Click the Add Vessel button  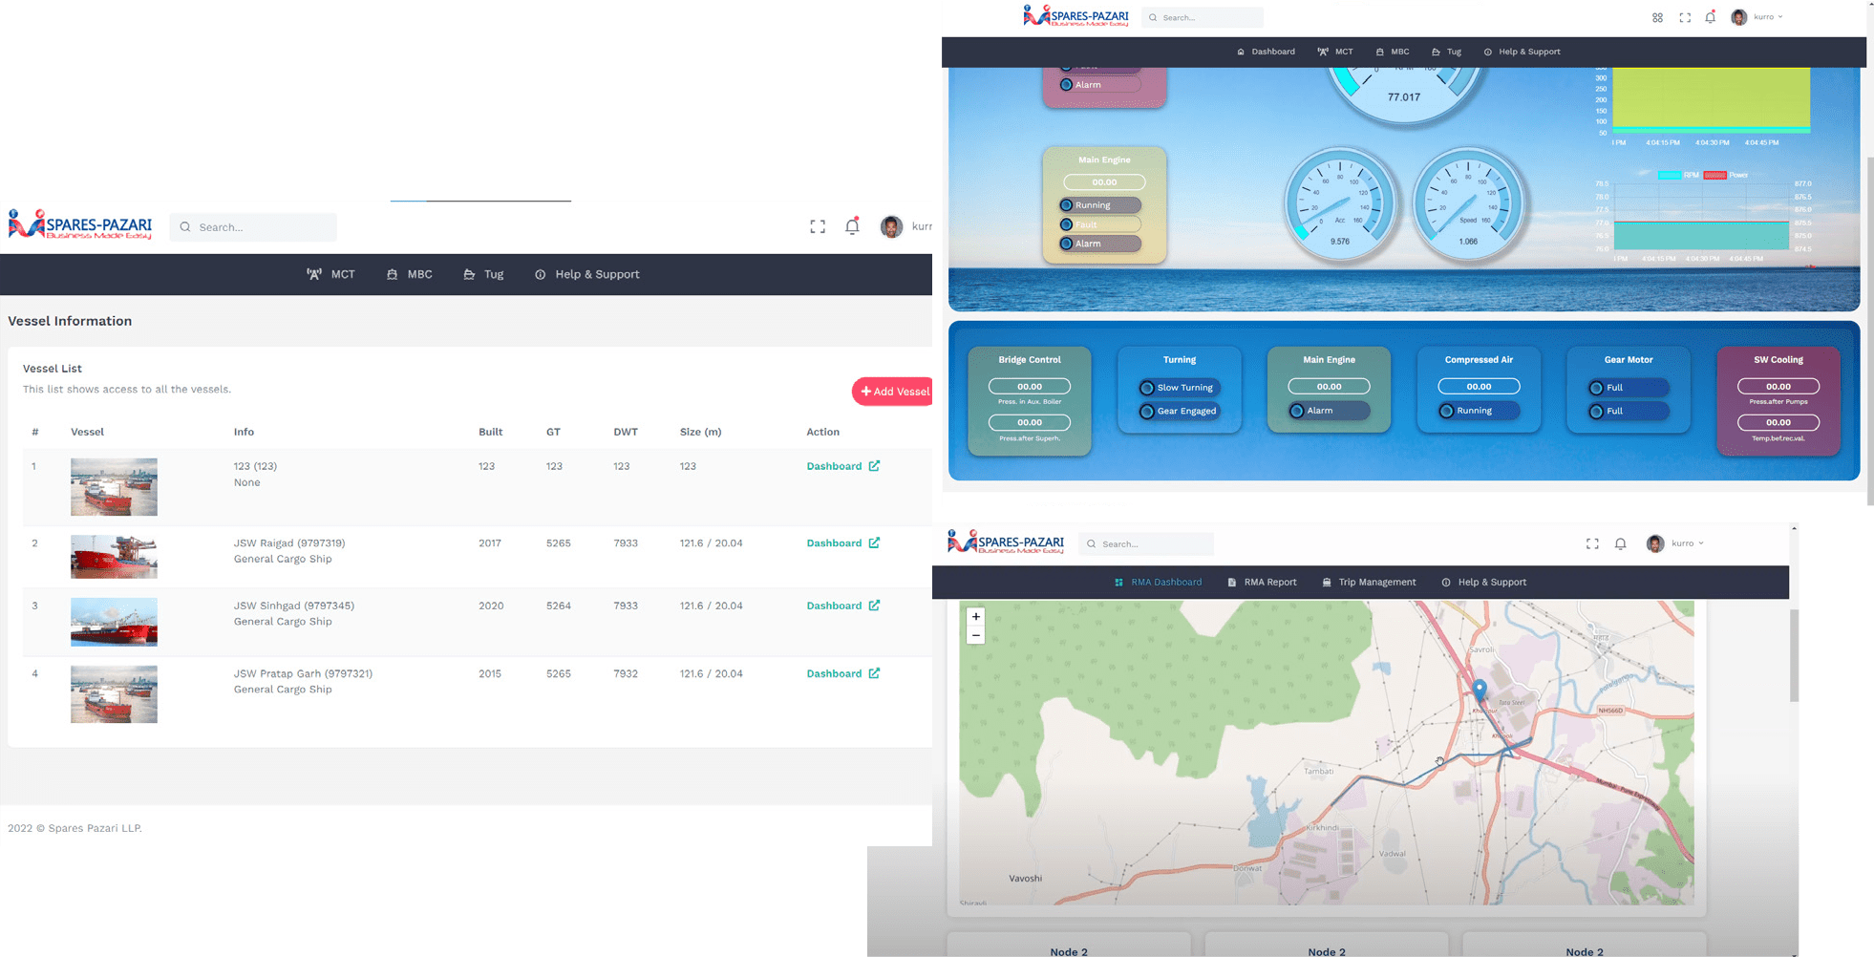tap(893, 392)
